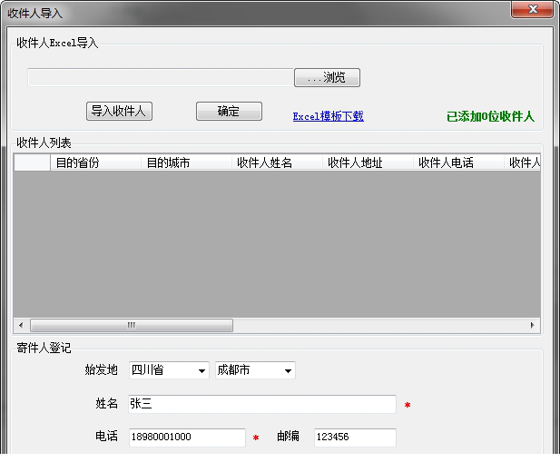The height and width of the screenshot is (472, 560).
Task: Click the 电话 field with 18980001000
Action: point(187,438)
